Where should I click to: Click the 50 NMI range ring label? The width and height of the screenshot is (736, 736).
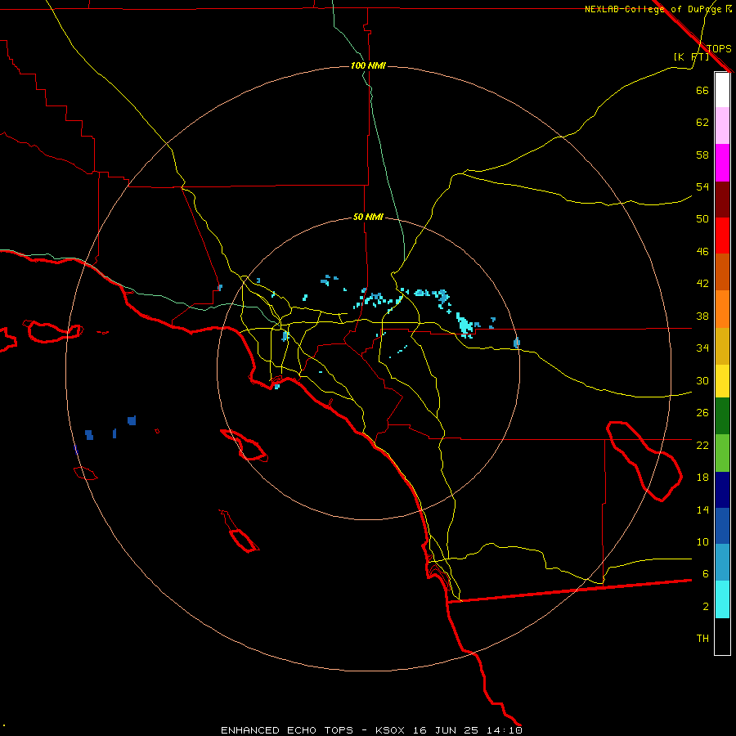[368, 217]
